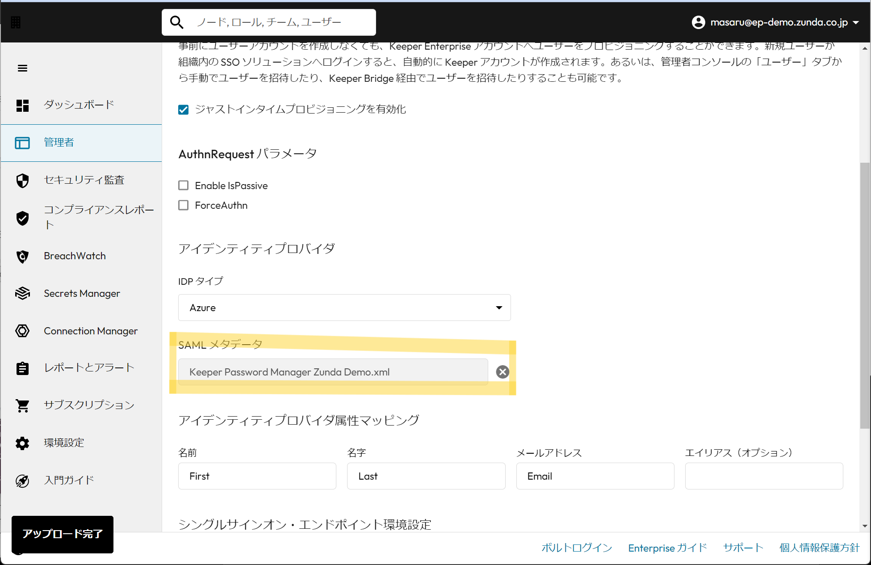Click the BreachWatch shield icon
Image resolution: width=871 pixels, height=565 pixels.
point(22,256)
